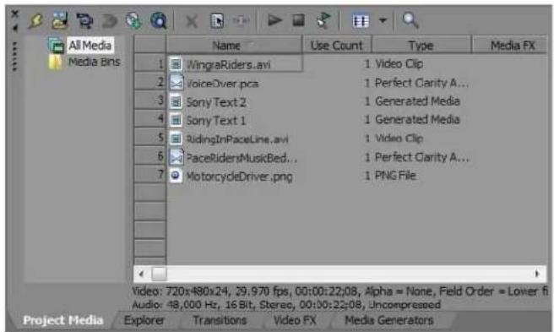Screen dimensions: 554x332
Task: Select the All Media tree item
Action: tap(90, 46)
